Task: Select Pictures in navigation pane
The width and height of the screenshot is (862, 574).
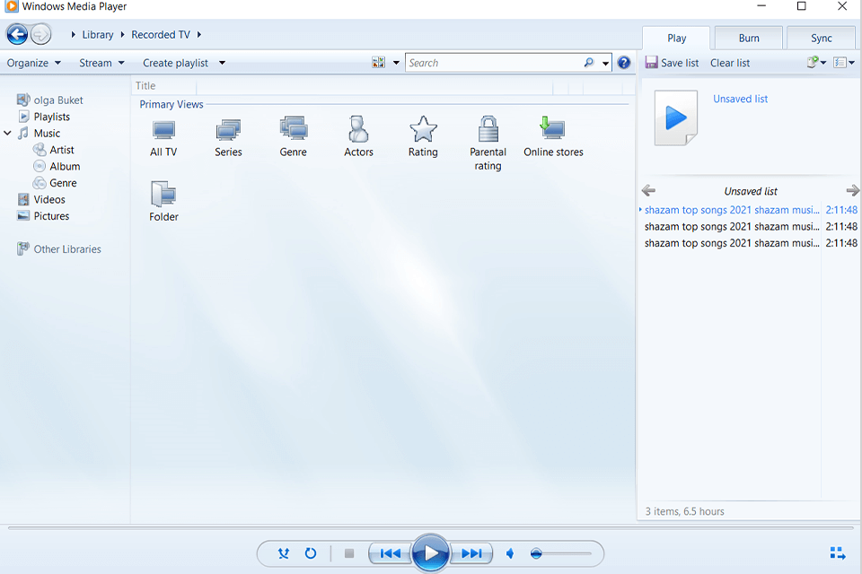Action: coord(43,216)
